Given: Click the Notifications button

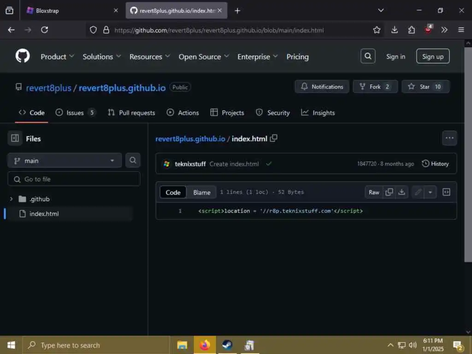Looking at the screenshot, I should click(322, 87).
